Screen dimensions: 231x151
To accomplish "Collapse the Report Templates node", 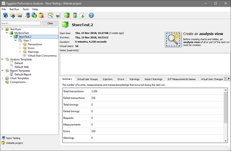I will click(x=2, y=70).
